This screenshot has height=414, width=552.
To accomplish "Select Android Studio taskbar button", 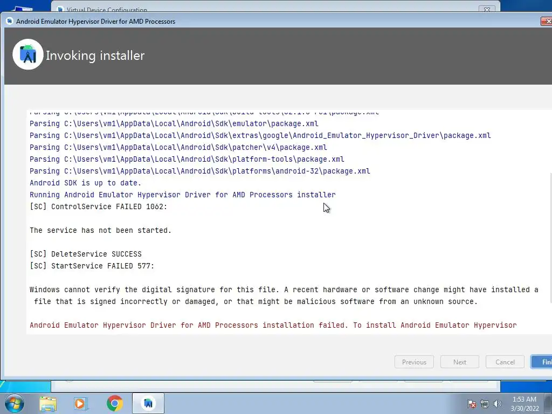I will pyautogui.click(x=148, y=403).
